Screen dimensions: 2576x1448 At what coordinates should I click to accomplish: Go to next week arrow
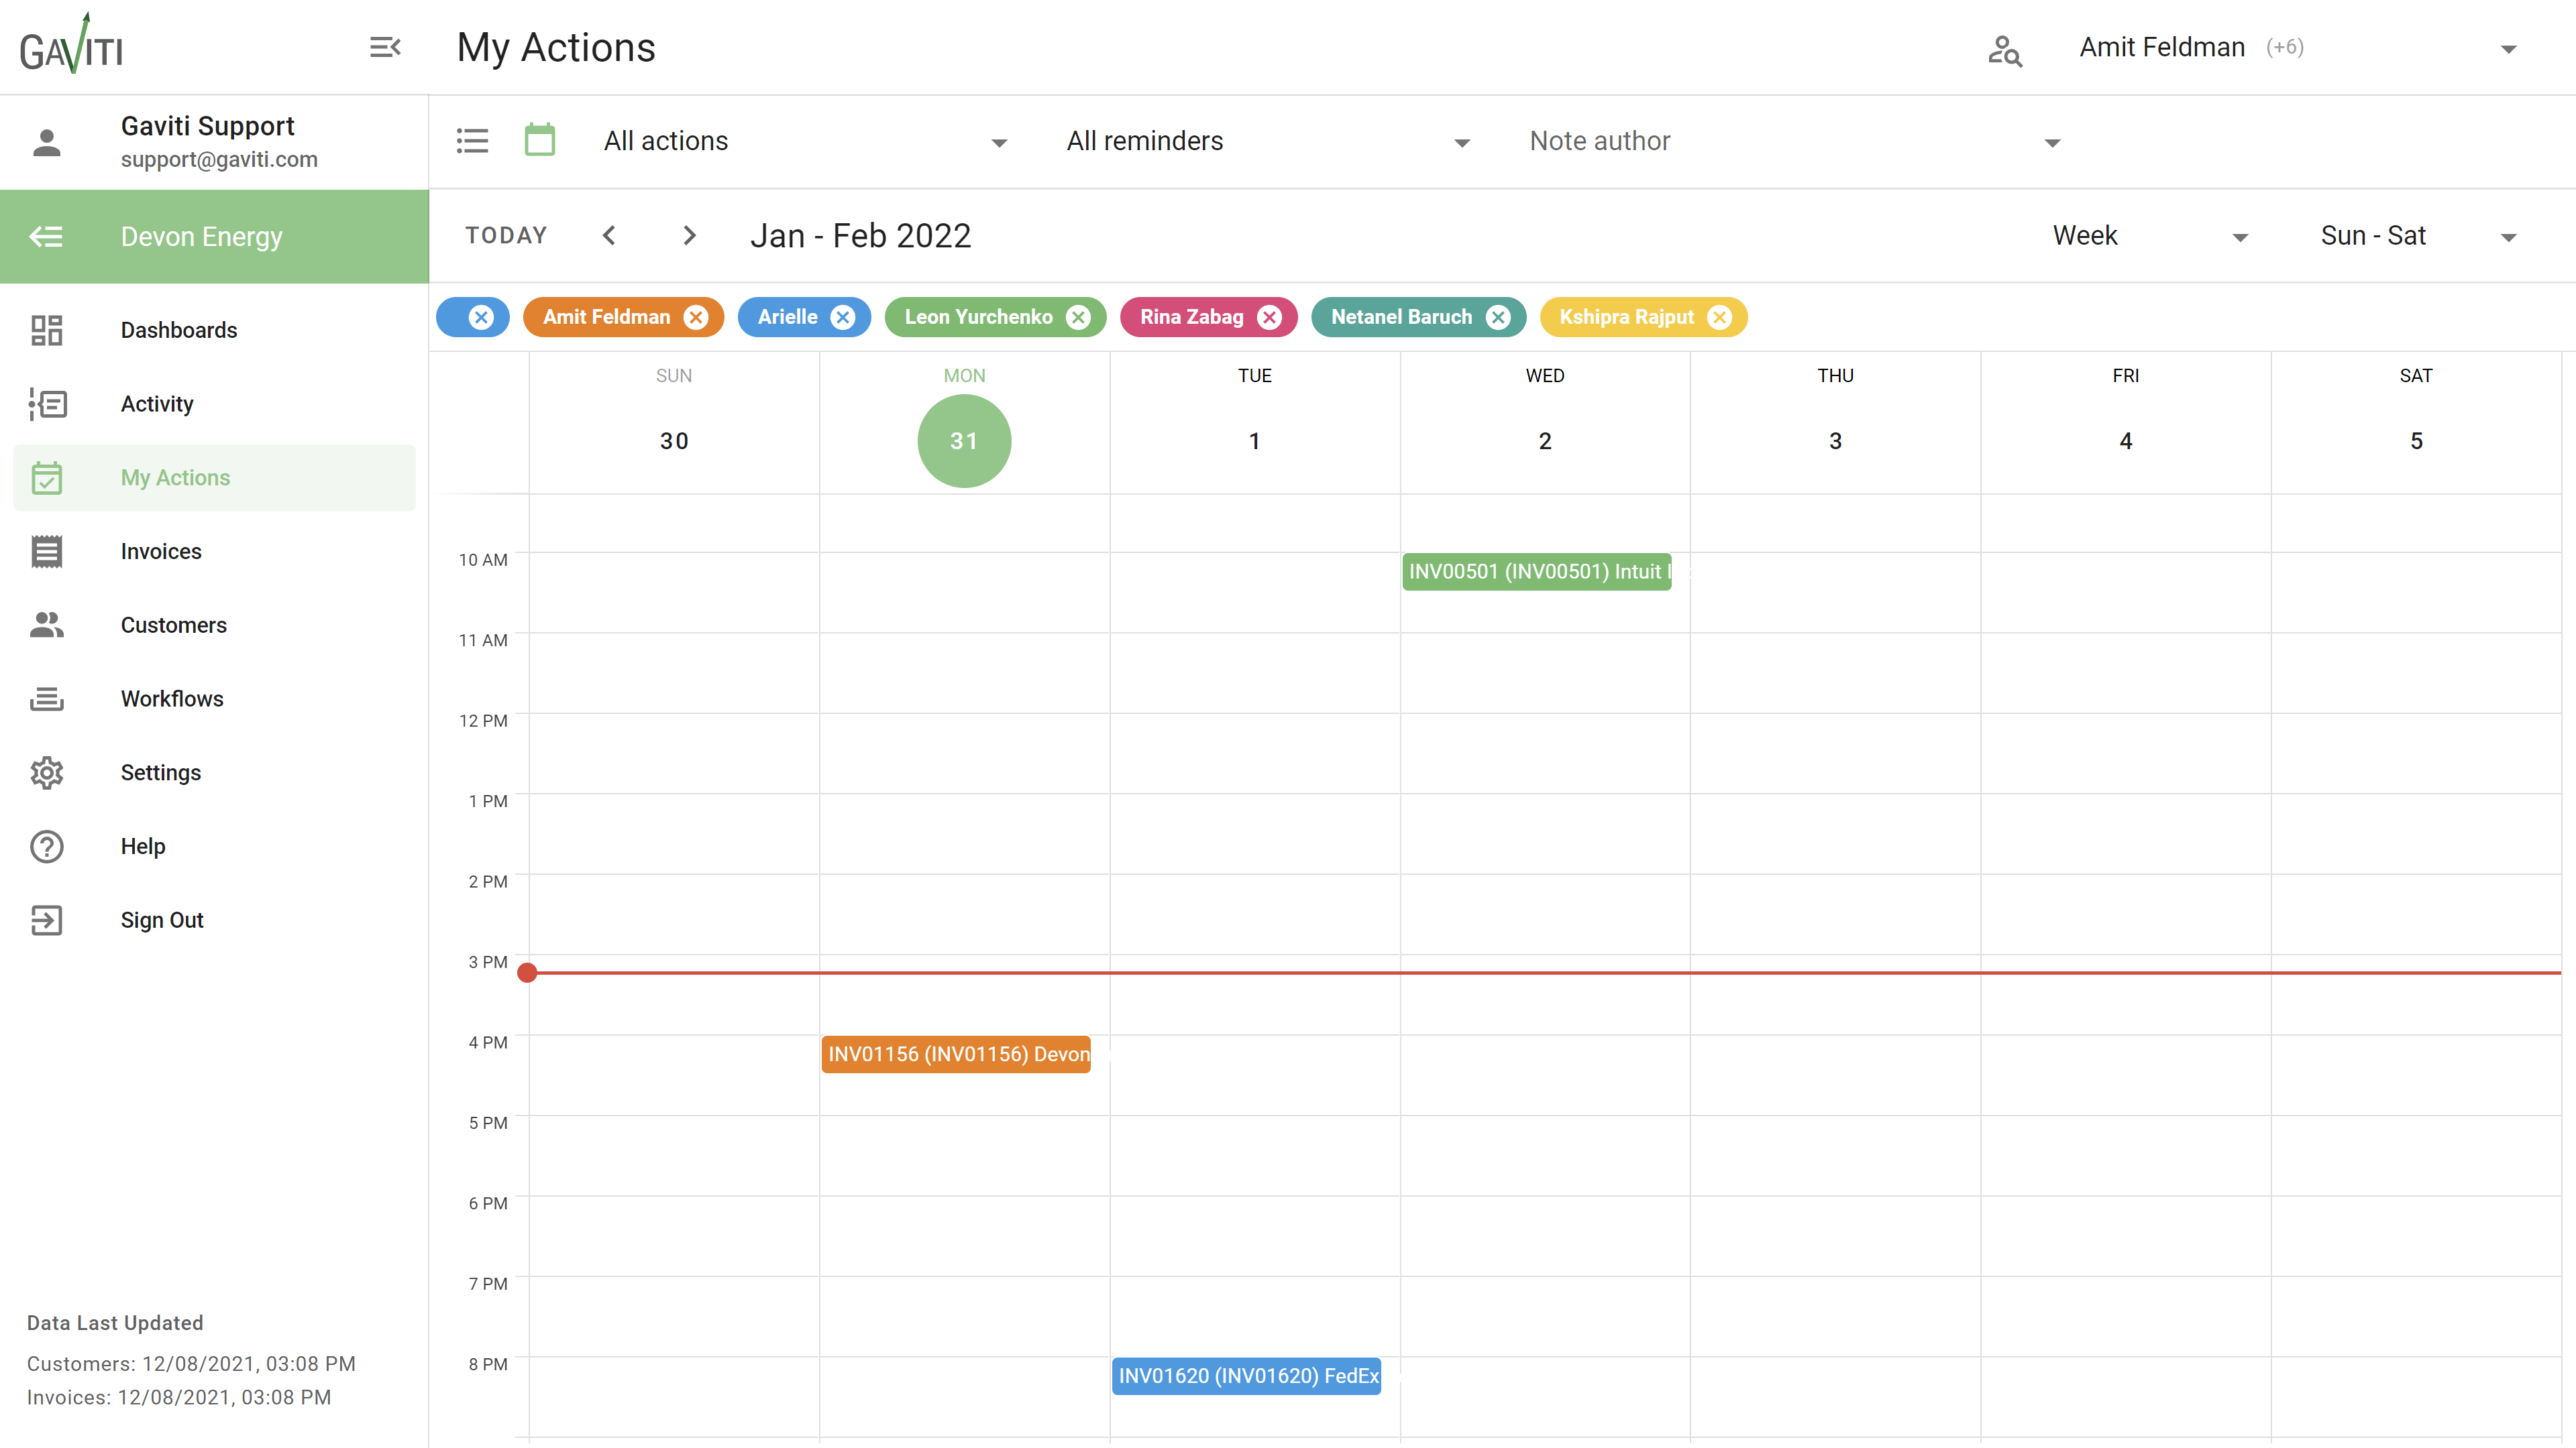point(689,236)
